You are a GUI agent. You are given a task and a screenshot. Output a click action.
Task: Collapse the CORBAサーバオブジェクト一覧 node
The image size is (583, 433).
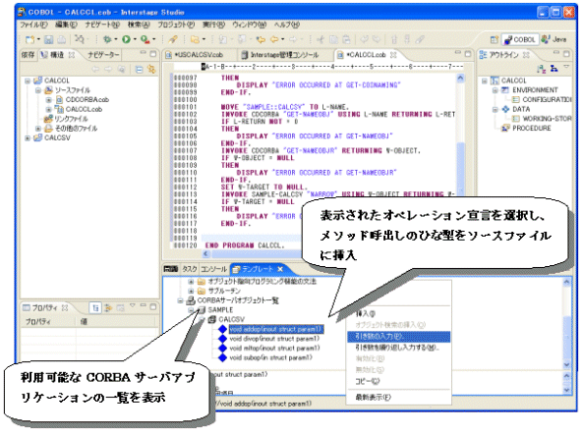(181, 300)
